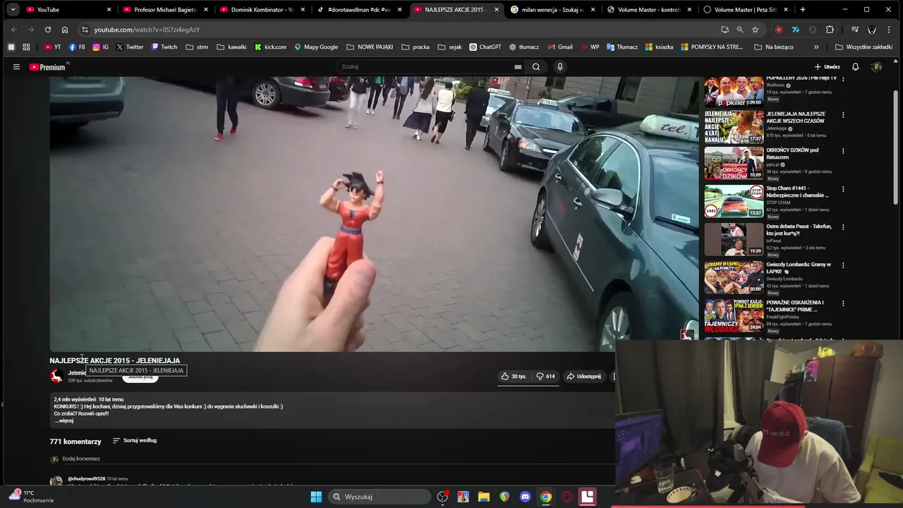
Task: Click 771 komentarzy comments heading
Action: [x=75, y=442]
